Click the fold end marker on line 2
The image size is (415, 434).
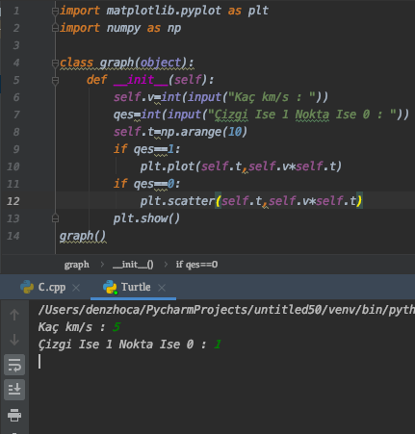[x=55, y=28]
